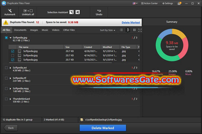Go Back to previous screen
The image size is (202, 134).
[x=11, y=128]
